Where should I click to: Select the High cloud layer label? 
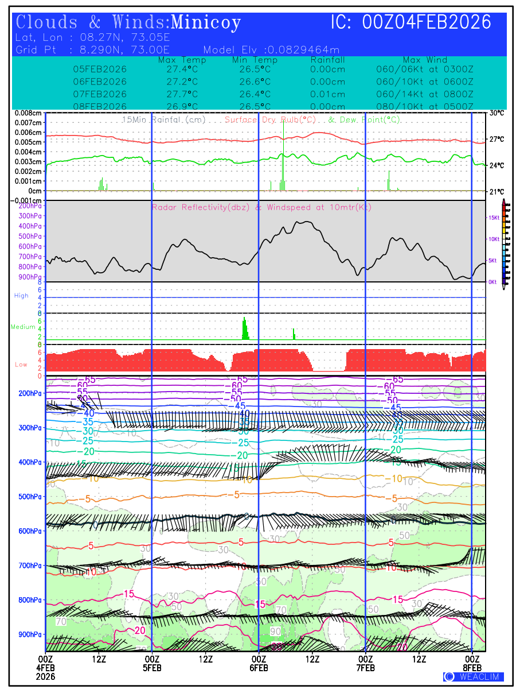pyautogui.click(x=21, y=296)
